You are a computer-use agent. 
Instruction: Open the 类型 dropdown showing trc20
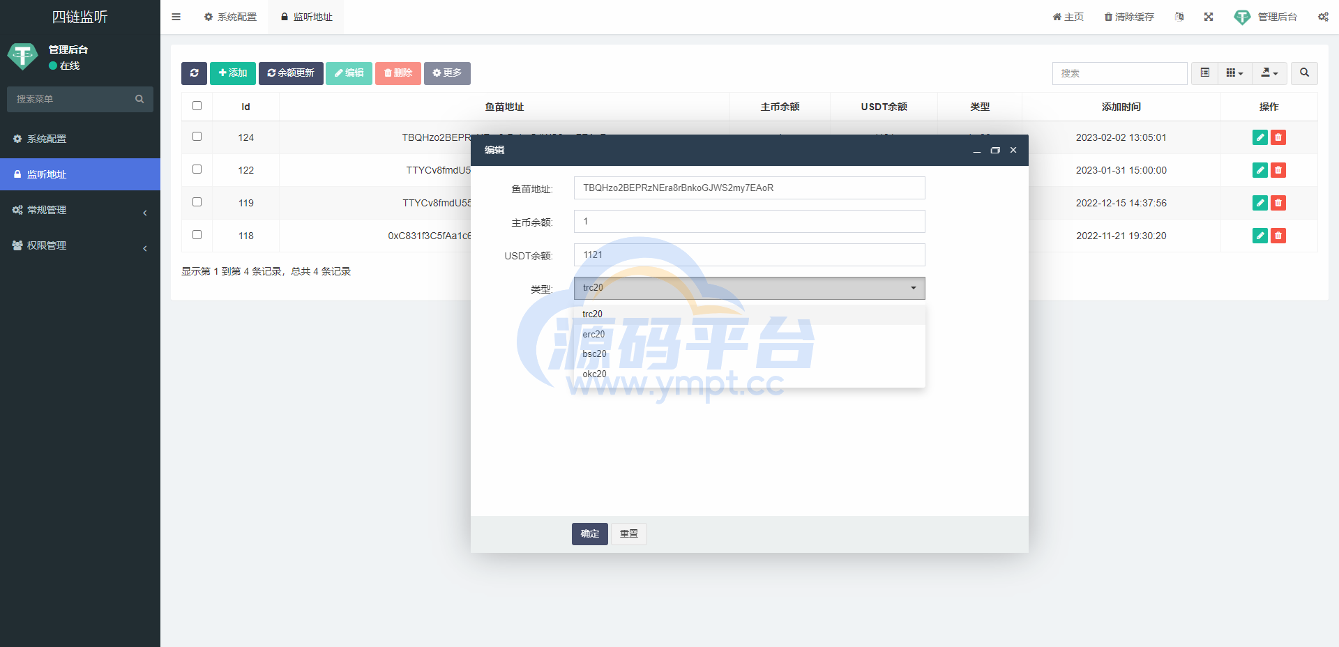(749, 288)
